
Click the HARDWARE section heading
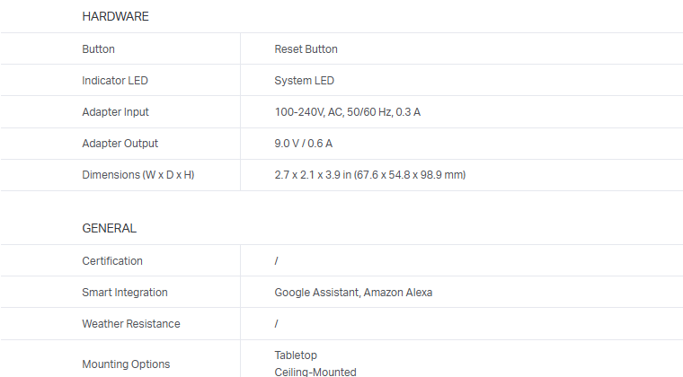click(115, 16)
